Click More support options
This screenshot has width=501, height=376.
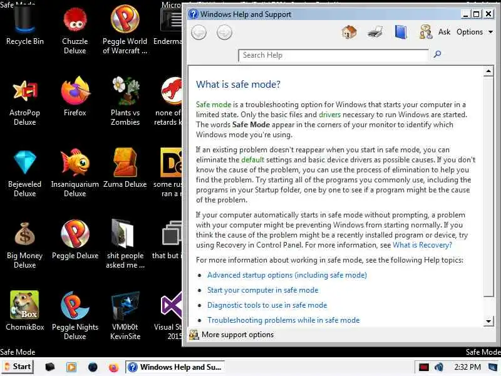(x=232, y=335)
